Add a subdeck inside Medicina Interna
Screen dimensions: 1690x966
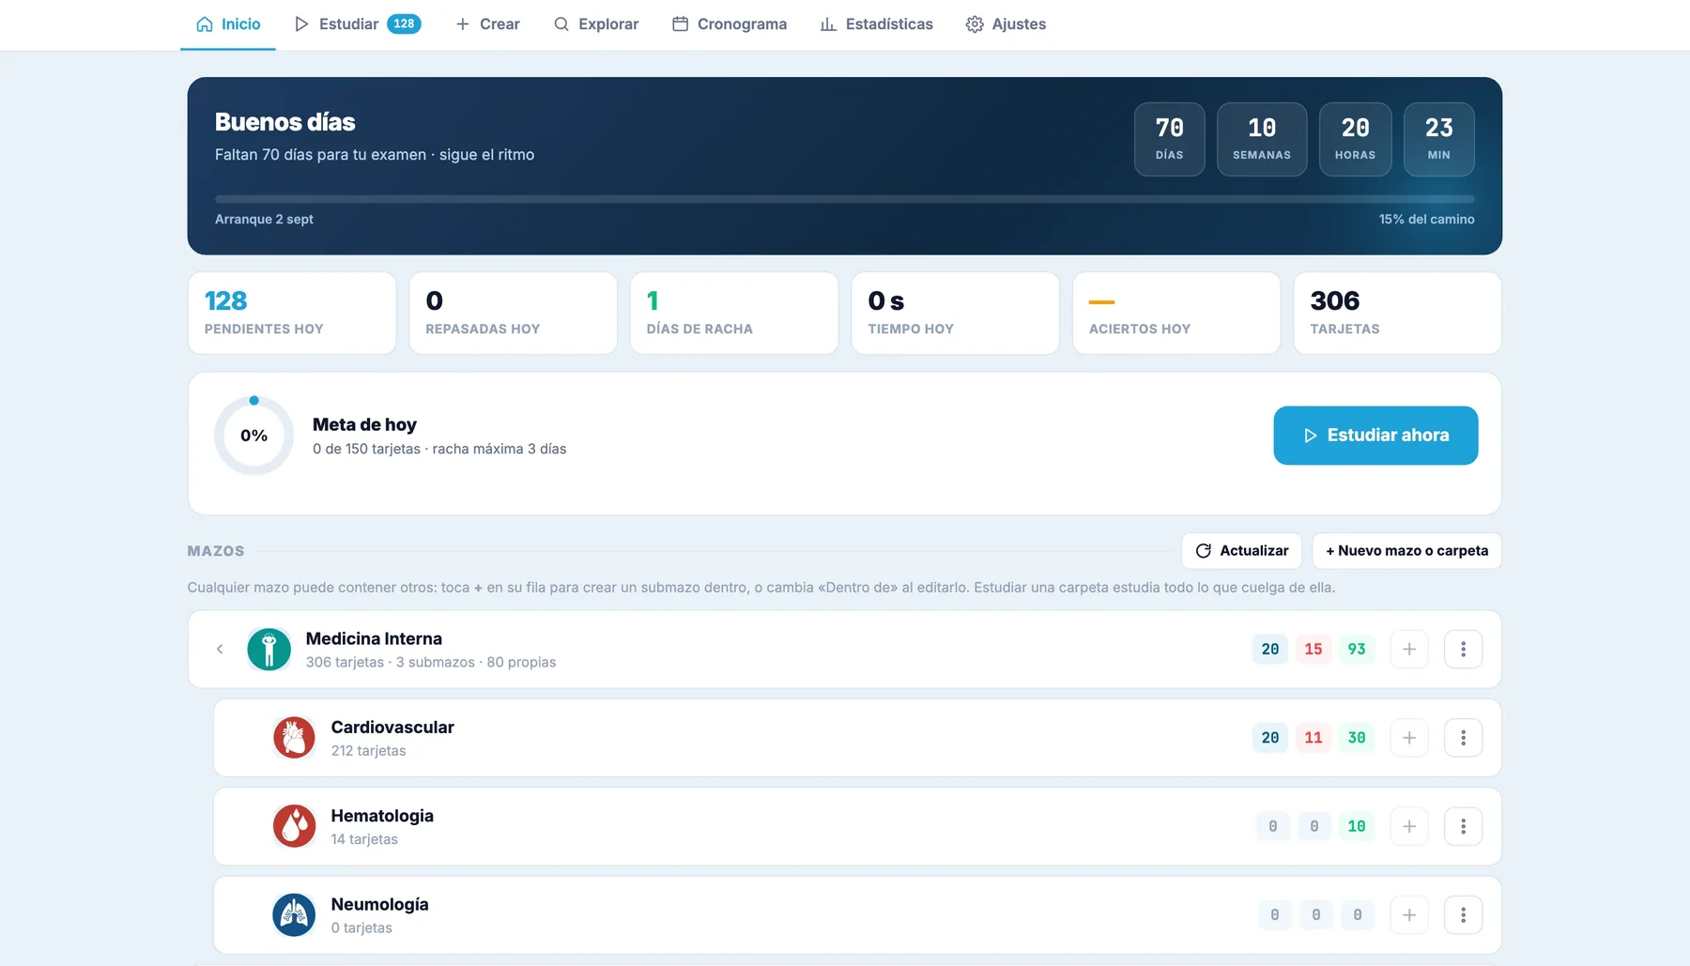pos(1409,649)
